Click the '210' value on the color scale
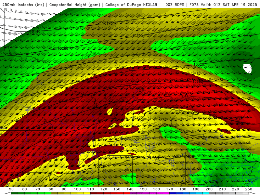This screenshot has height=195, width=260. 222,189
